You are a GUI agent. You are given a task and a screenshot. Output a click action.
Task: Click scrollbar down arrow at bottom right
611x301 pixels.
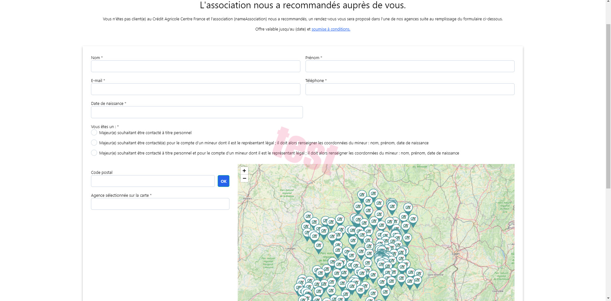[608, 298]
